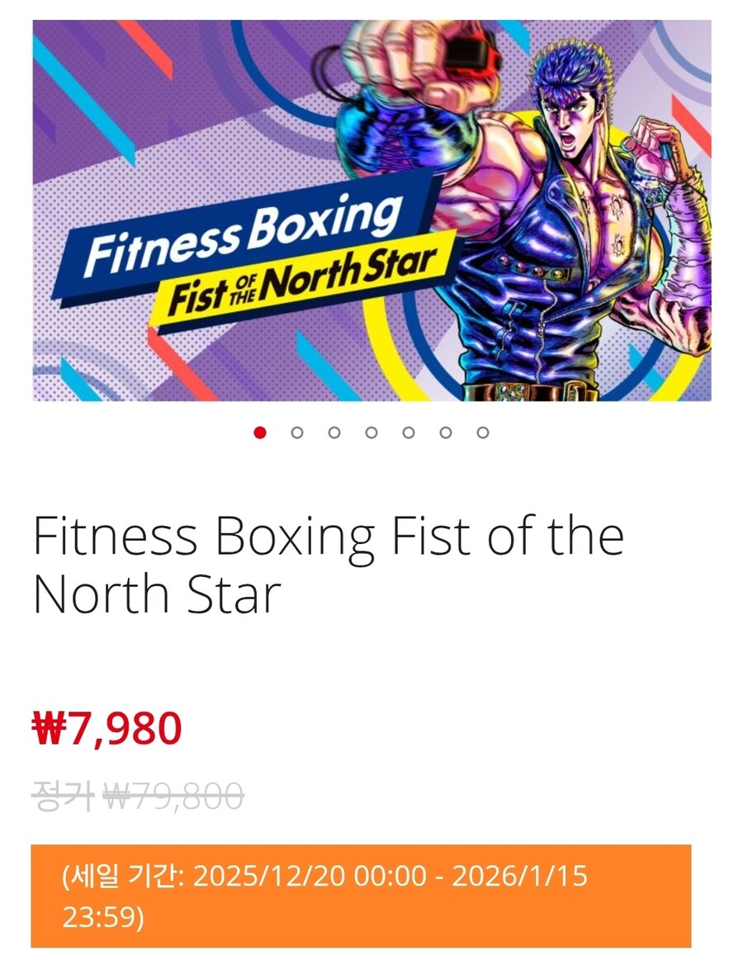Click the orange sale period banner
Screen dimensions: 743x965
pyautogui.click(x=361, y=896)
